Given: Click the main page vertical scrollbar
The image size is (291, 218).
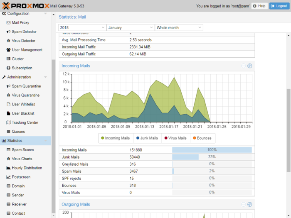Looking at the screenshot, I should click(x=289, y=129).
